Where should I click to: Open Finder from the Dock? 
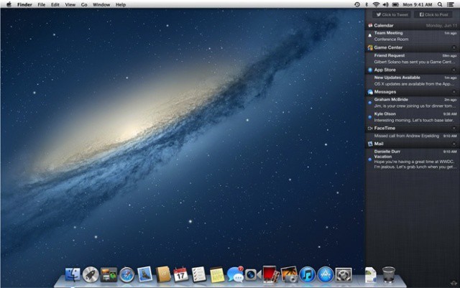[72, 274]
